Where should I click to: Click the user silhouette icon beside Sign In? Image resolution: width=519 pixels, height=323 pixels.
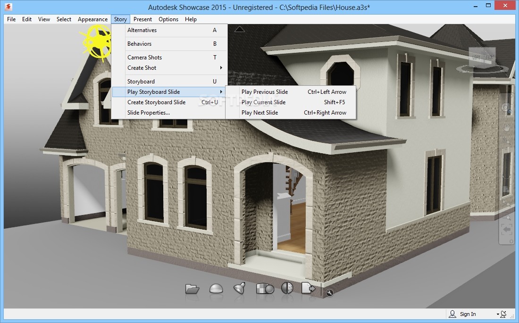[452, 314]
